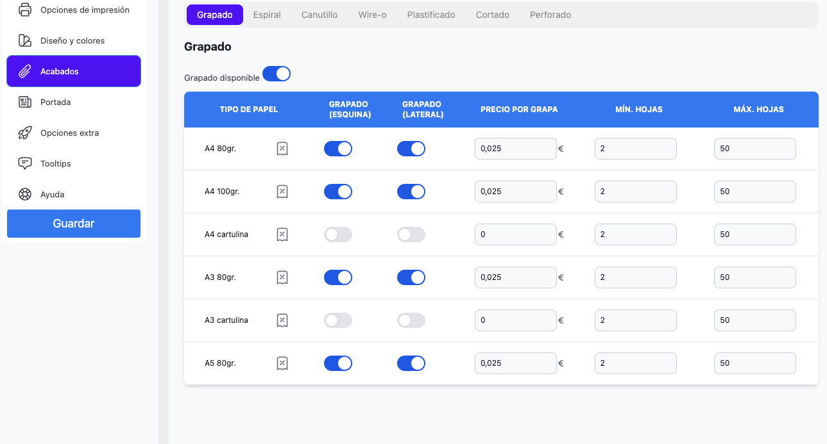Edit Mín. hojas field for A4 100gr.
This screenshot has height=444, width=827.
pos(636,192)
